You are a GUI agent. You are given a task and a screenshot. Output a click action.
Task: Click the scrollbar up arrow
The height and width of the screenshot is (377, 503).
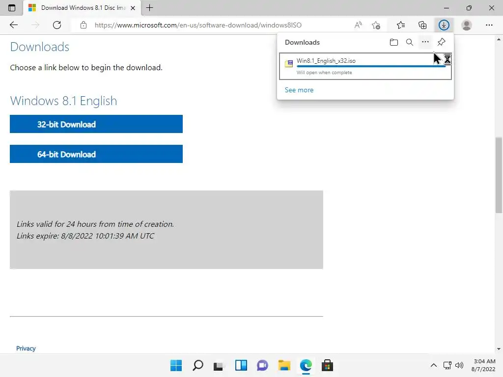(499, 39)
